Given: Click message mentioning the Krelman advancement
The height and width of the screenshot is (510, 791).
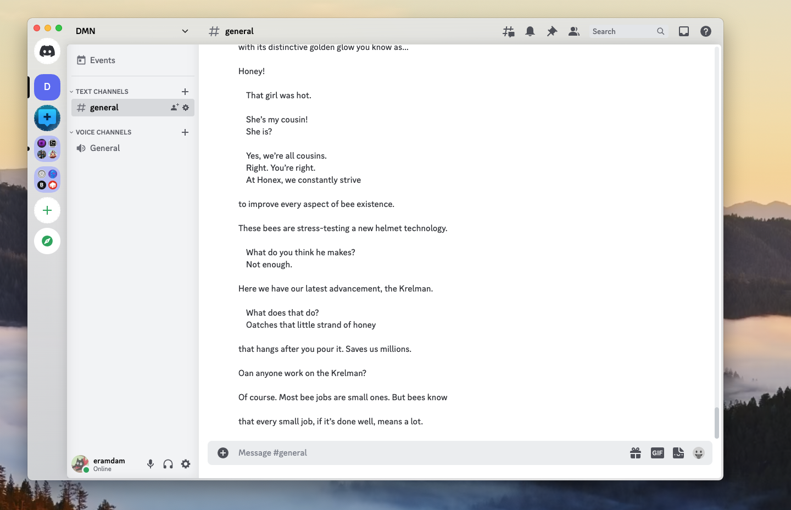Looking at the screenshot, I should pos(336,289).
